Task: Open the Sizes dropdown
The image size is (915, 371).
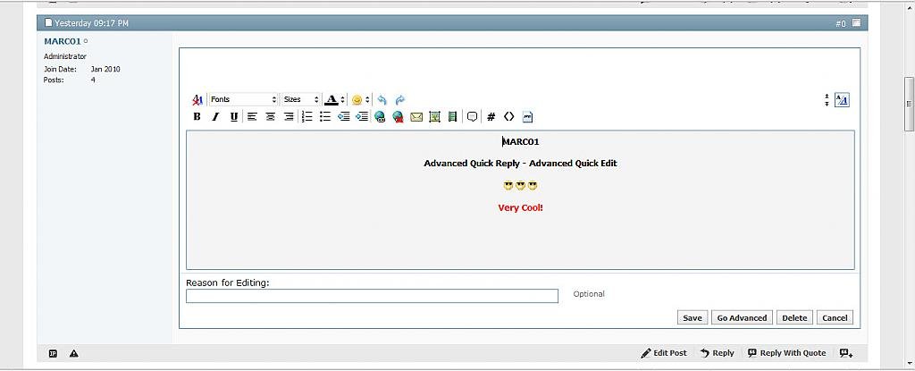Action: 300,100
